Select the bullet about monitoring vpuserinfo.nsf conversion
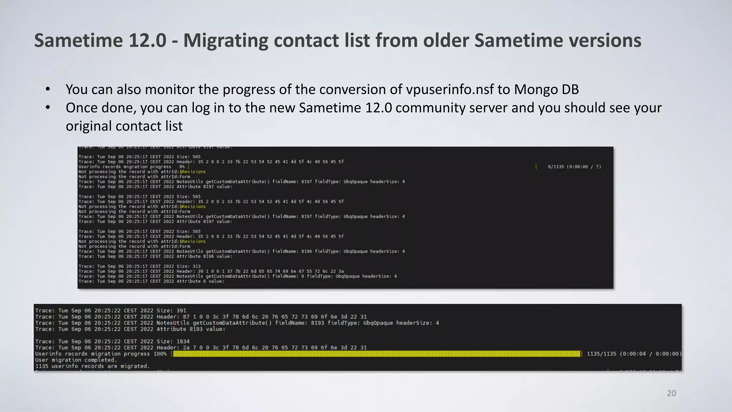Viewport: 732px width, 412px height. (322, 89)
